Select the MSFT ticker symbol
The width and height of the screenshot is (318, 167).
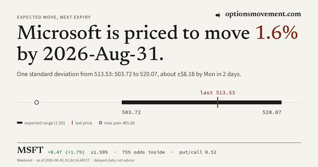30,150
